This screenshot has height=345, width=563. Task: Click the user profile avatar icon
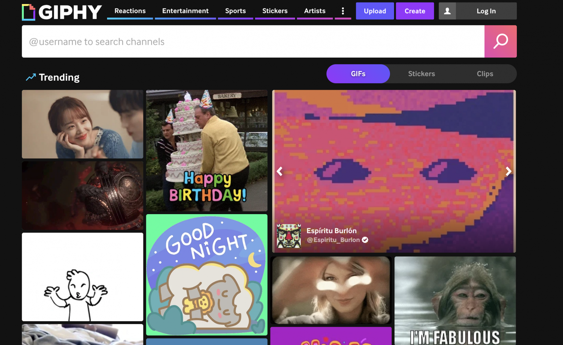tap(447, 11)
